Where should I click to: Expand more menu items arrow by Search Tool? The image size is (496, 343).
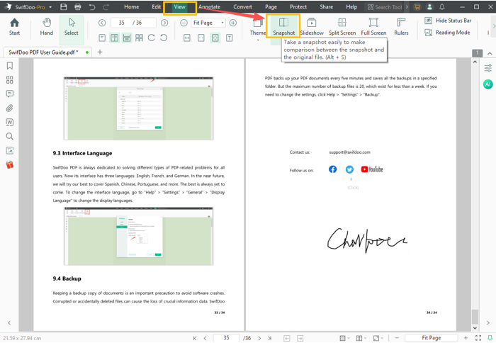coord(407,6)
